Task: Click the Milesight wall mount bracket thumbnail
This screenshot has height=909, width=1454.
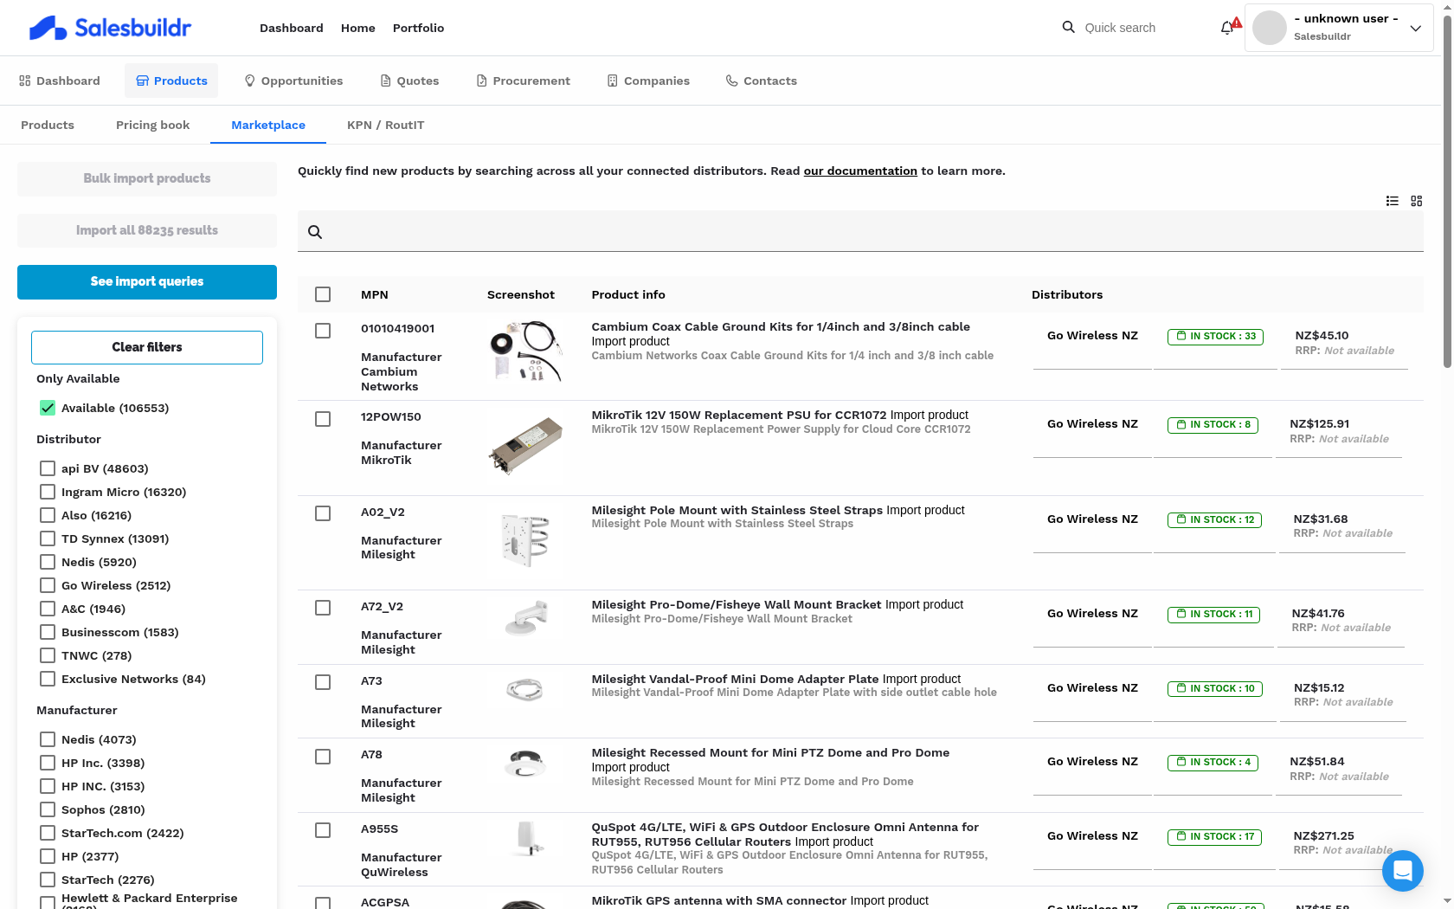Action: 526,617
